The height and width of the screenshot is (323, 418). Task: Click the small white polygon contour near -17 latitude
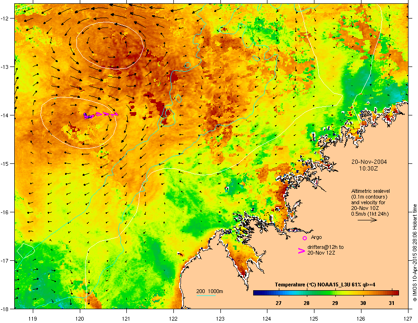(26, 250)
